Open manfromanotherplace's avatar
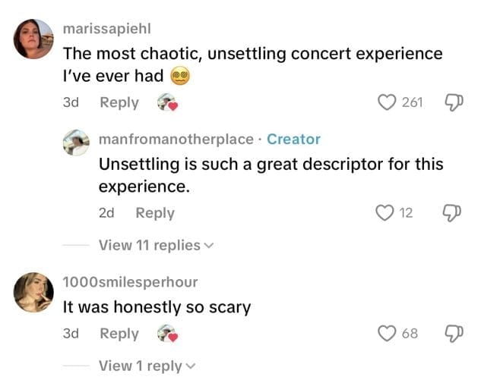Screen dimensions: 481x380 [x=78, y=142]
